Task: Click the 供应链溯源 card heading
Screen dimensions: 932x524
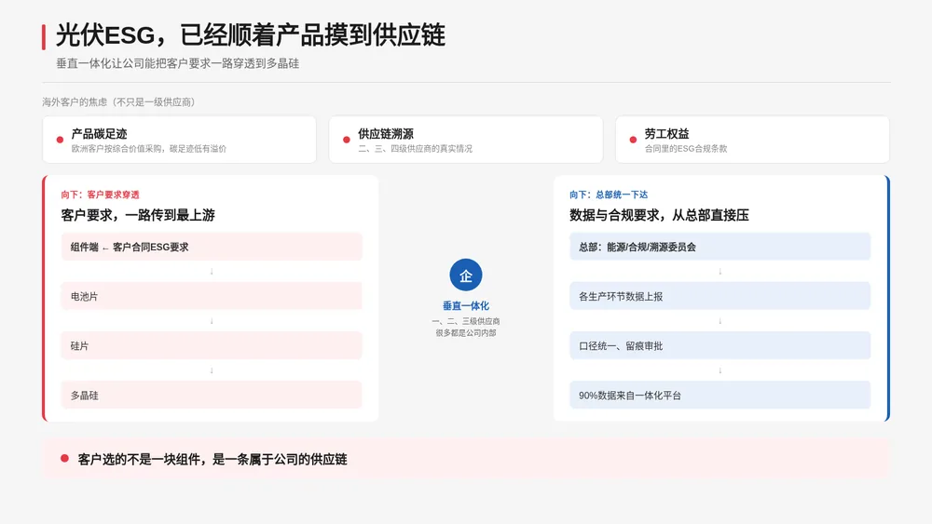Action: point(386,133)
